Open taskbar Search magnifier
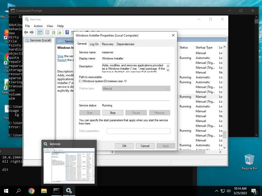Screen dimensions: 262x196 pyautogui.click(x=18, y=191)
